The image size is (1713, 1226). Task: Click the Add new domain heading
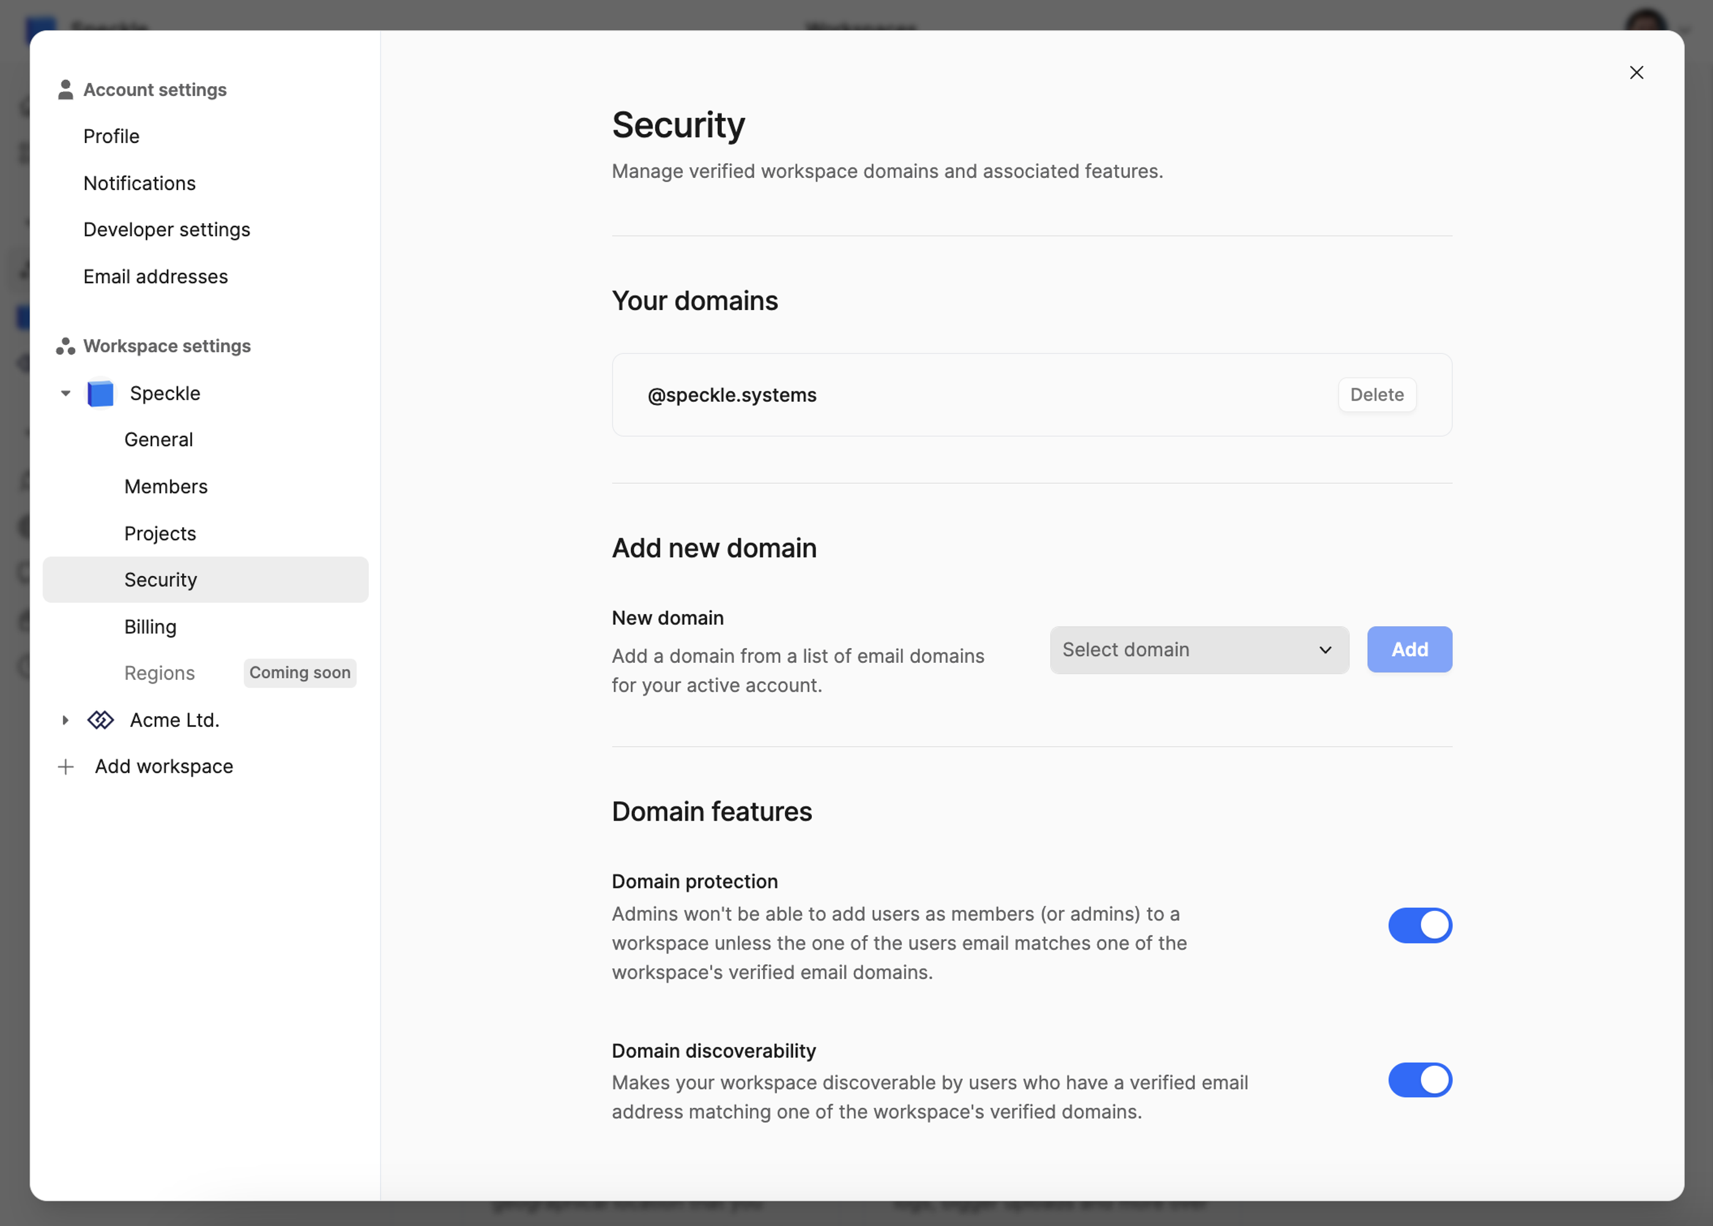click(x=715, y=548)
